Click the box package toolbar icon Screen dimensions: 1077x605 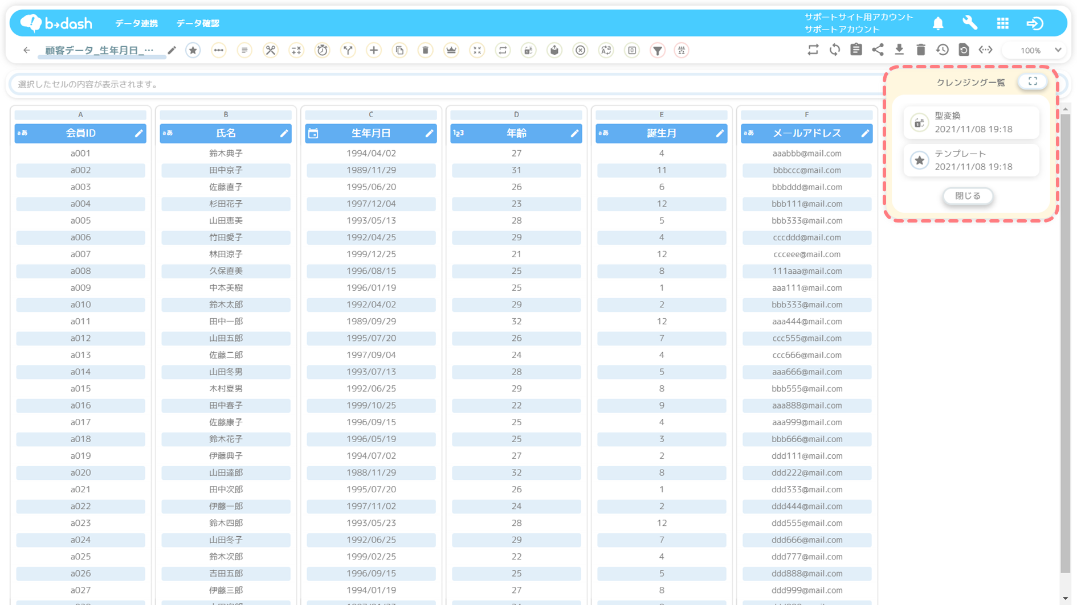coord(554,50)
